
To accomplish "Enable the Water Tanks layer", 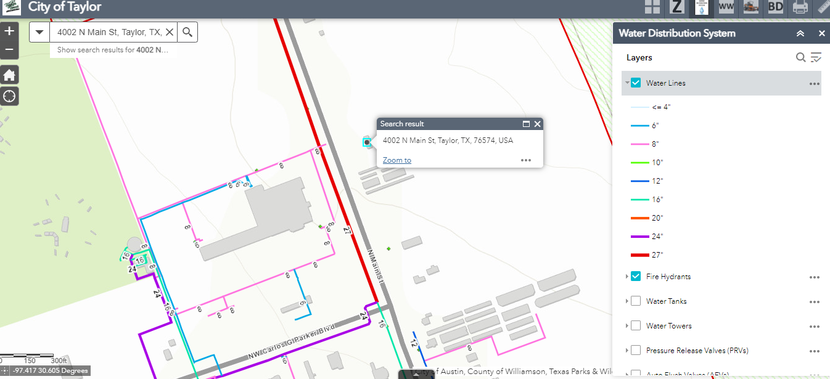I will pyautogui.click(x=636, y=301).
